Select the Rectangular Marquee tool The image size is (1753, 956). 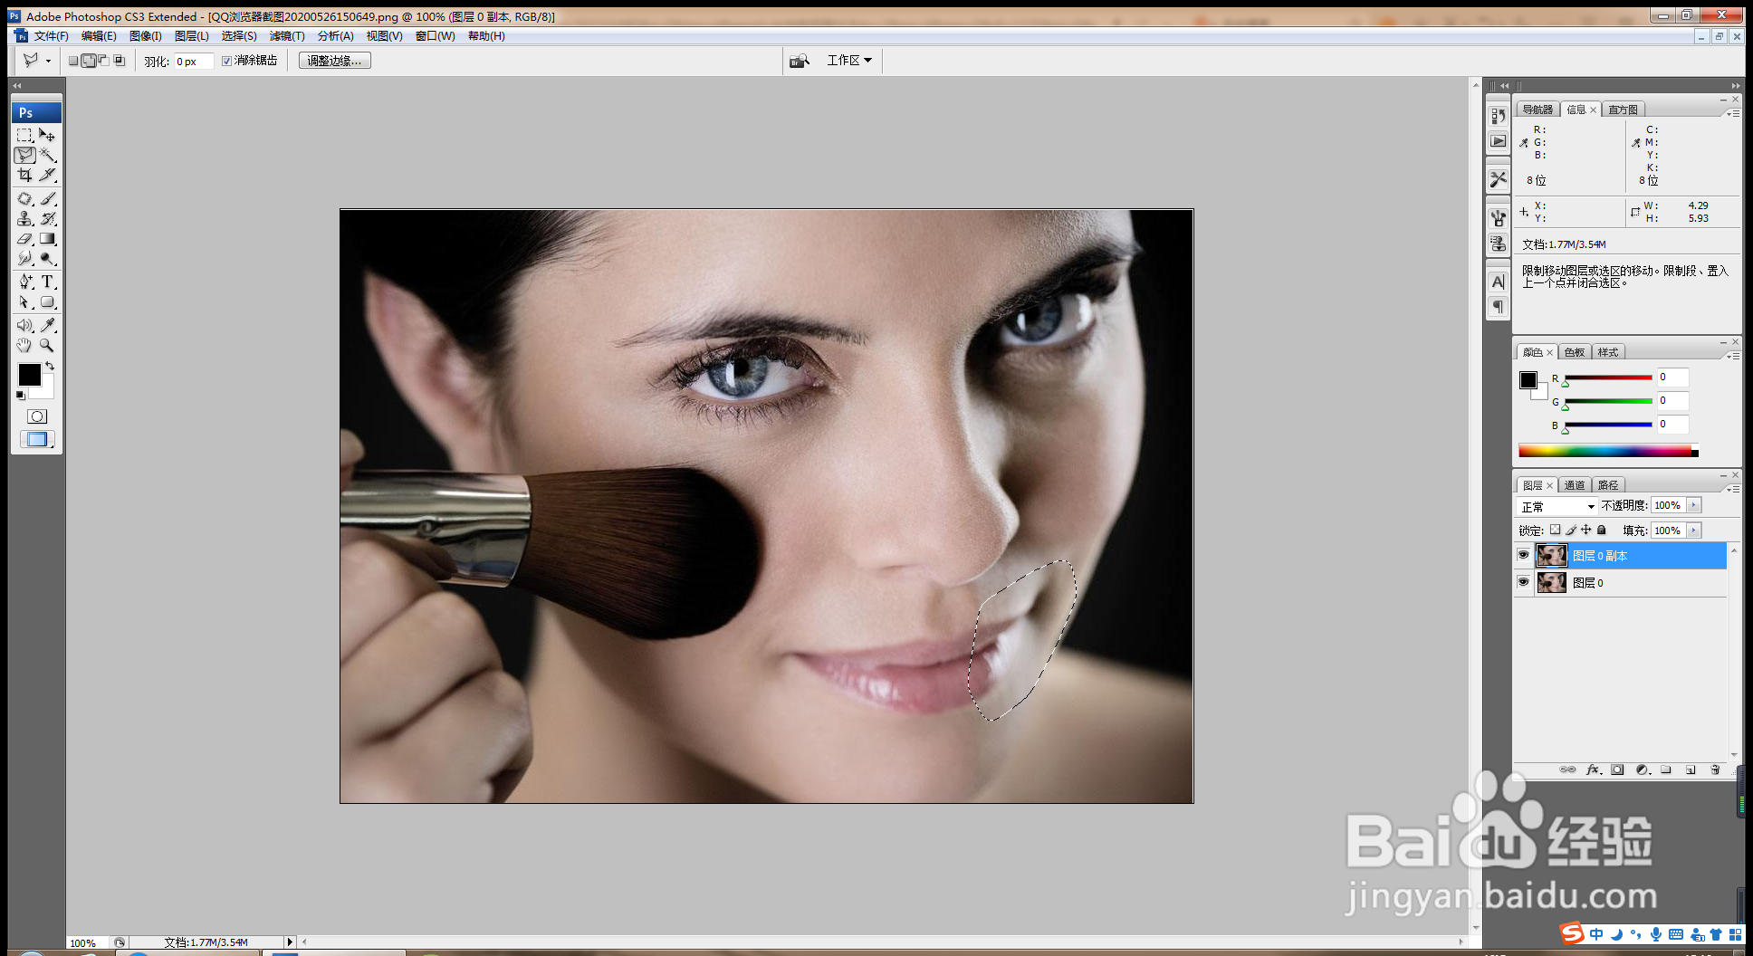point(25,135)
